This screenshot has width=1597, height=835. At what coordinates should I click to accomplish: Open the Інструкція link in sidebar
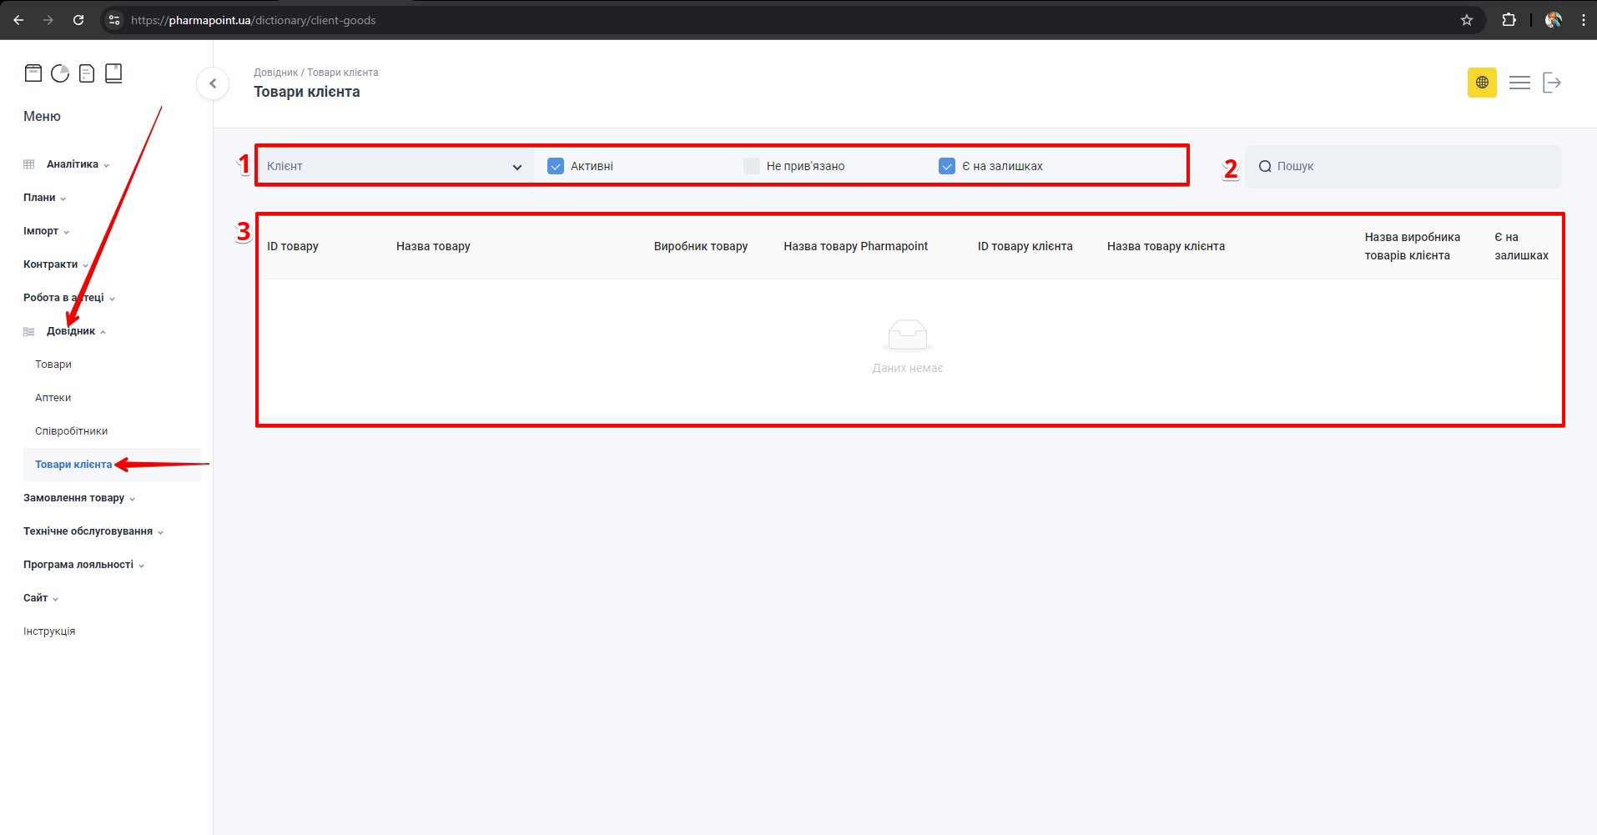pyautogui.click(x=49, y=631)
